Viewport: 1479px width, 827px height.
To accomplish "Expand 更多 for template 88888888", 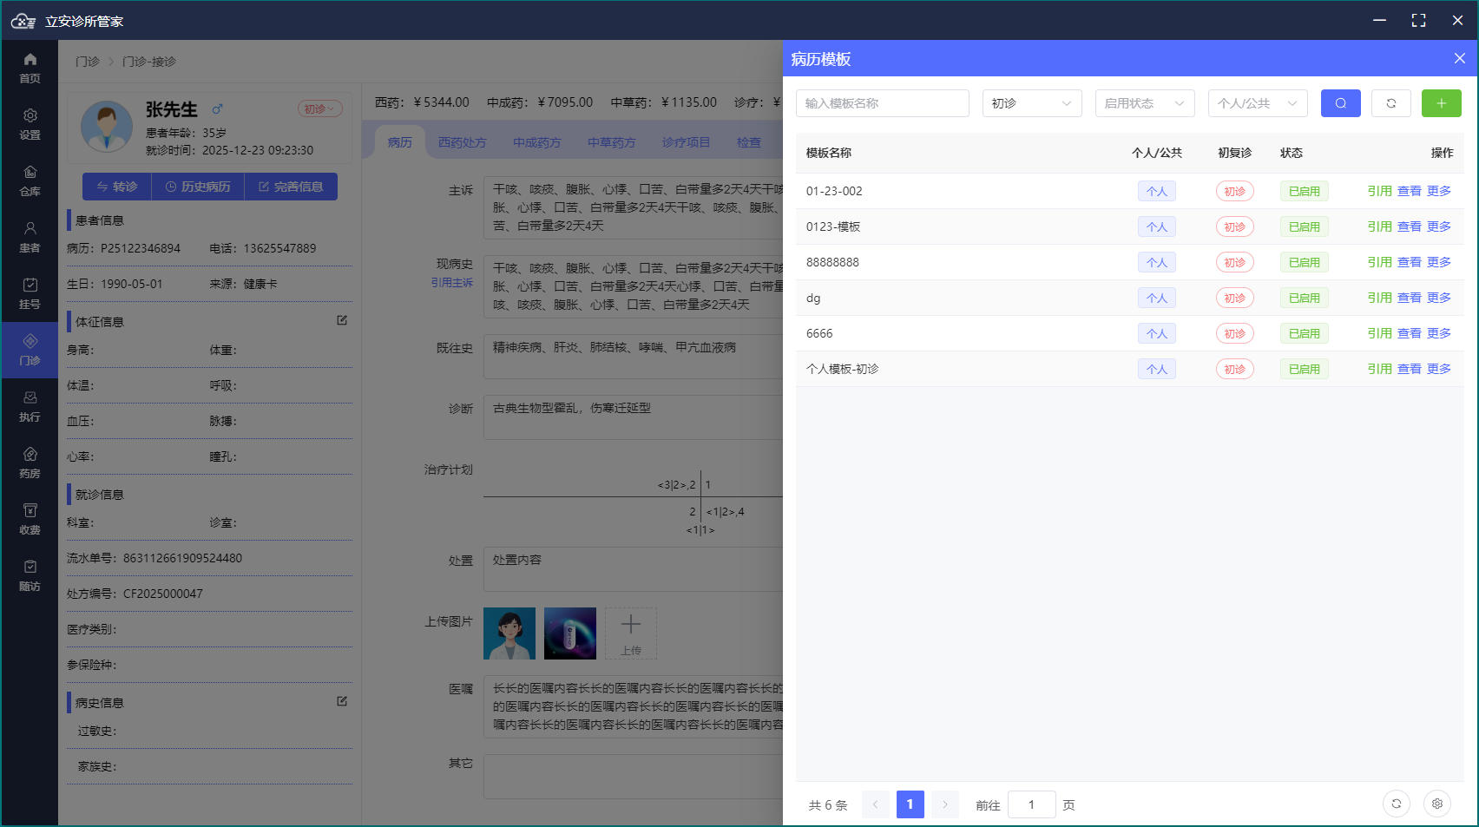I will 1439,262.
